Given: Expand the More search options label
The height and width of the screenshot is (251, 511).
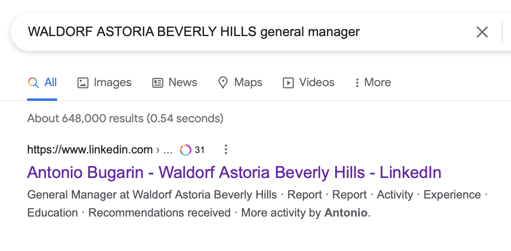Looking at the screenshot, I should 377,82.
